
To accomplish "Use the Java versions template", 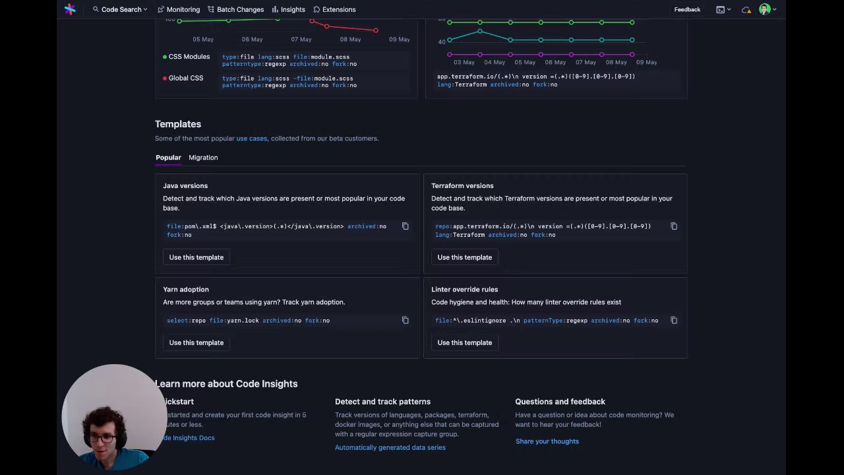I will tap(196, 257).
